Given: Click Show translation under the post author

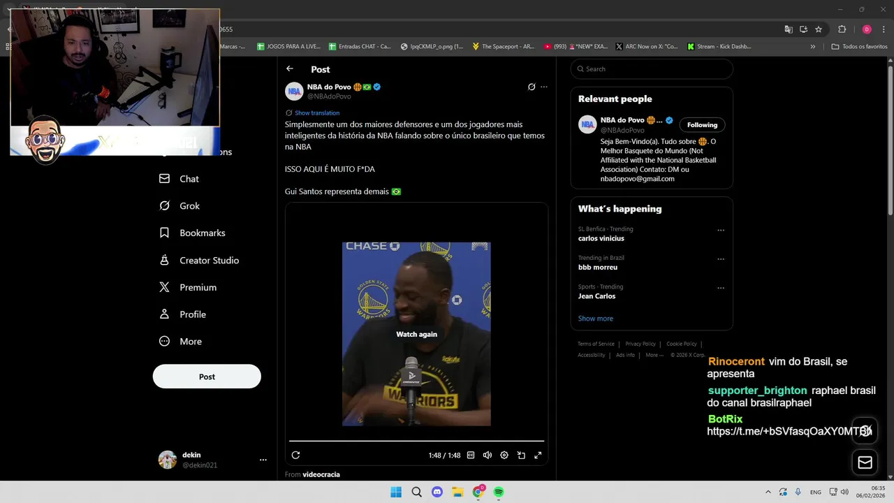Looking at the screenshot, I should pyautogui.click(x=317, y=112).
